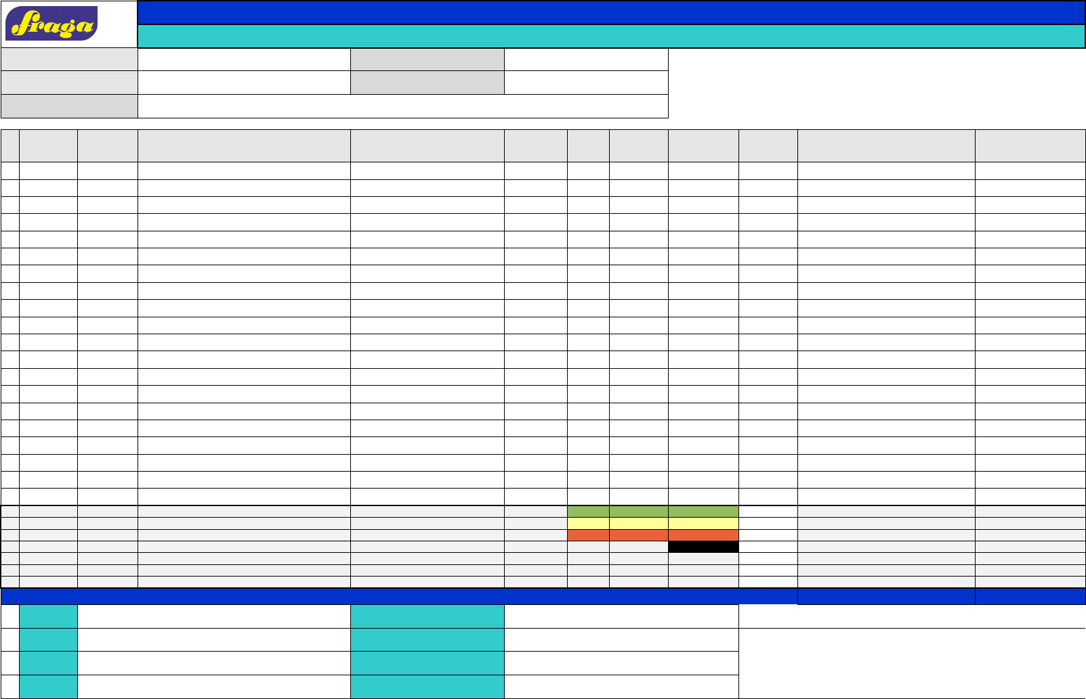Select the bottom turquoise cell in the middle footer column
The width and height of the screenshot is (1086, 699).
(427, 686)
